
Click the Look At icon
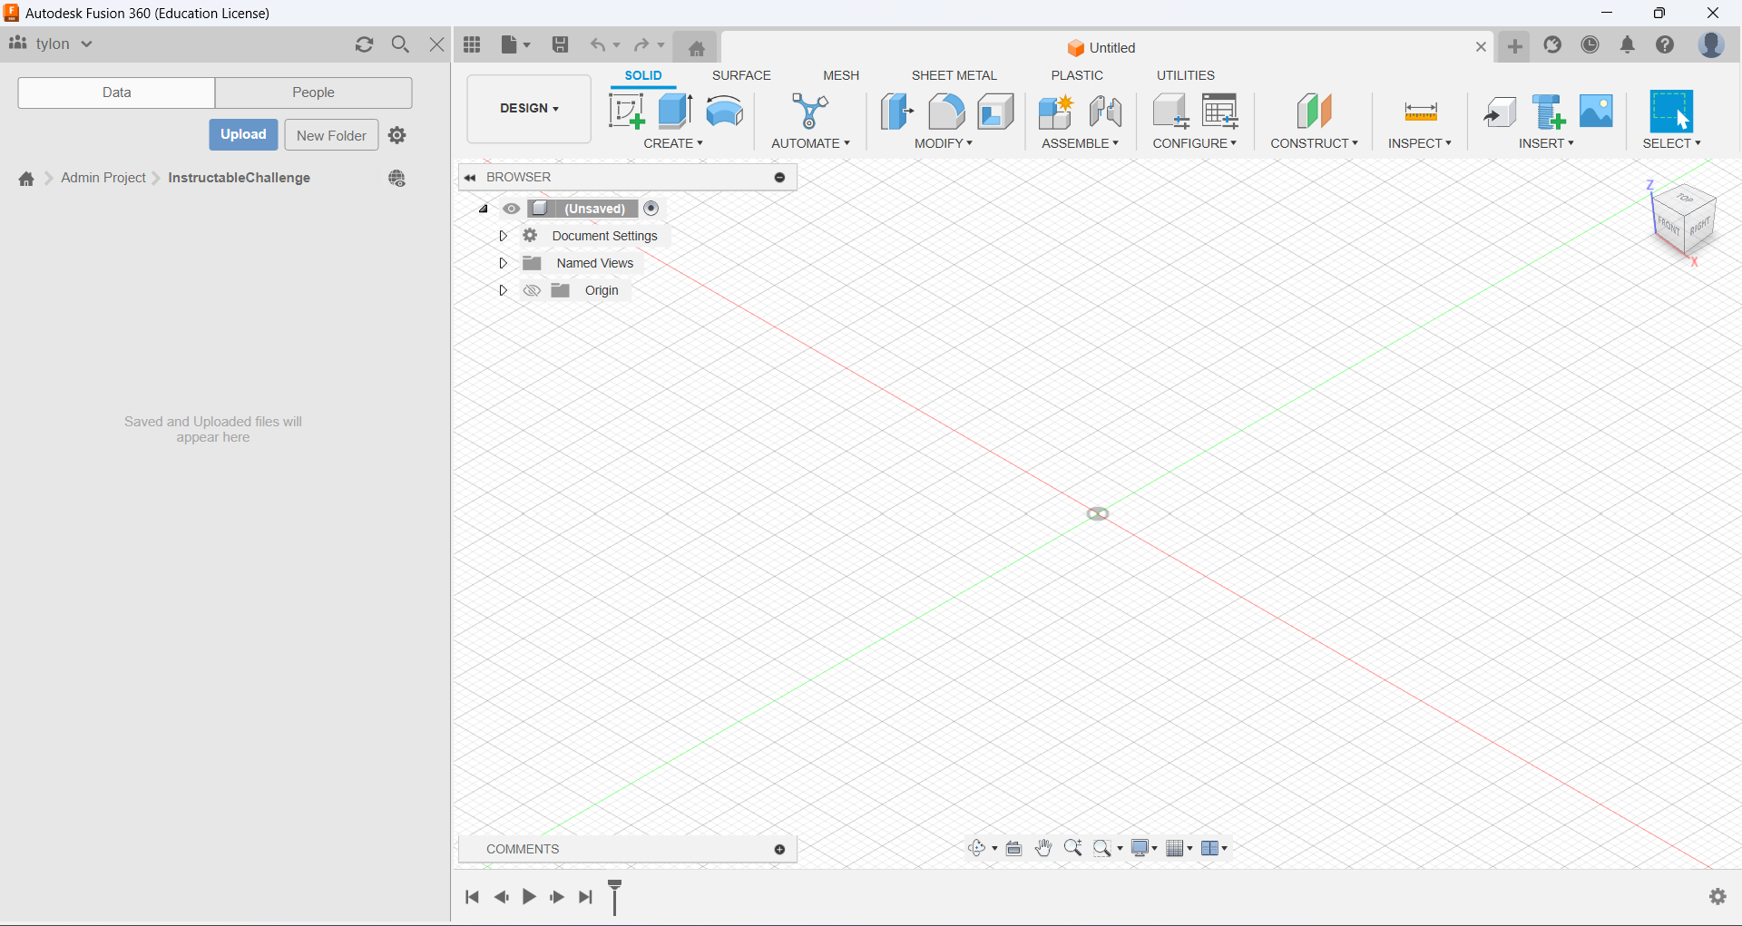coord(1014,848)
